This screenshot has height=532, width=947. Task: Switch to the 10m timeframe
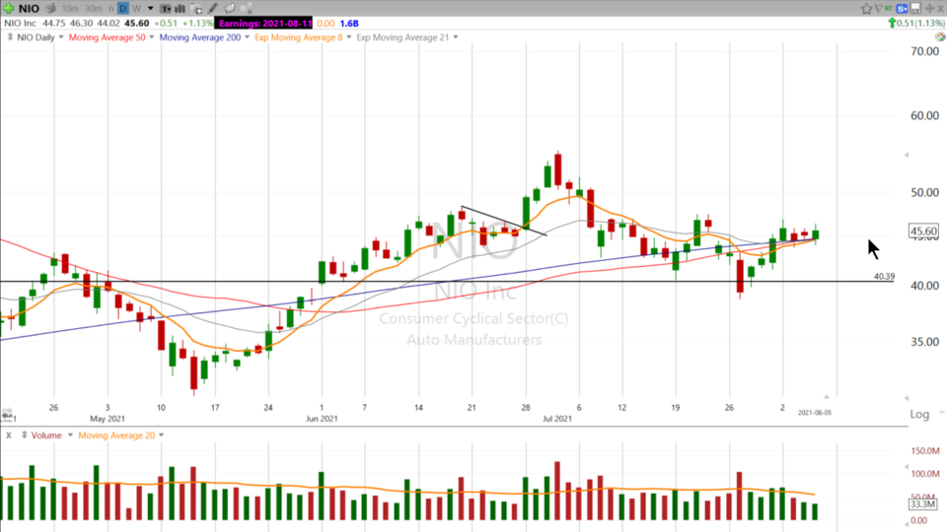tap(70, 9)
